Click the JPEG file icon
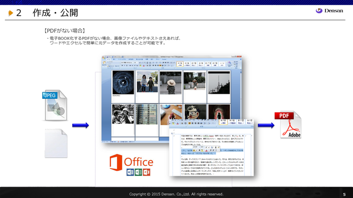353x198 pixels. pyautogui.click(x=55, y=105)
